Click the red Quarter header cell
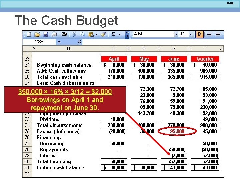This screenshot has width=240, height=180. (x=205, y=59)
